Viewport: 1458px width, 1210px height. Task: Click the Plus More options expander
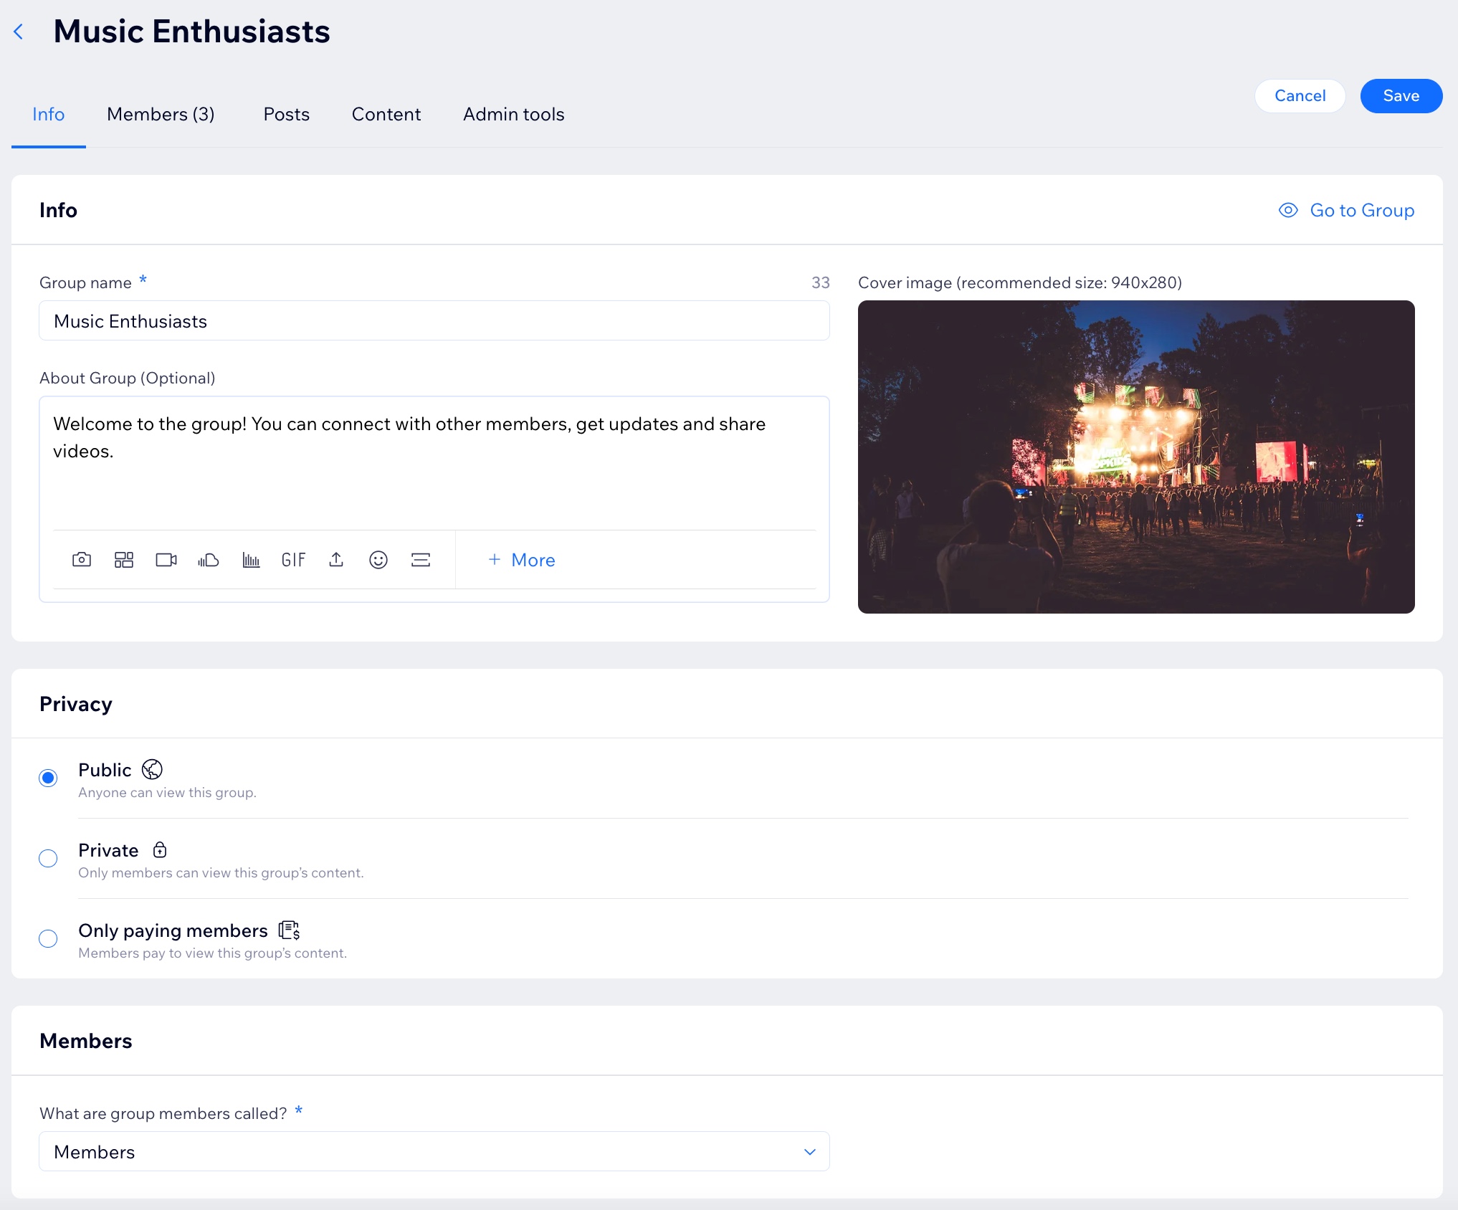click(x=520, y=560)
